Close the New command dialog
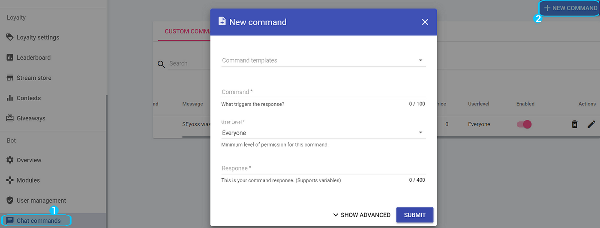The width and height of the screenshot is (600, 228). (425, 22)
